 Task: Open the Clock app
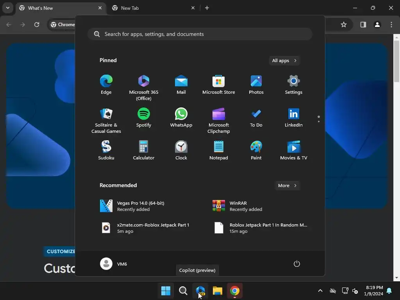[x=181, y=150]
